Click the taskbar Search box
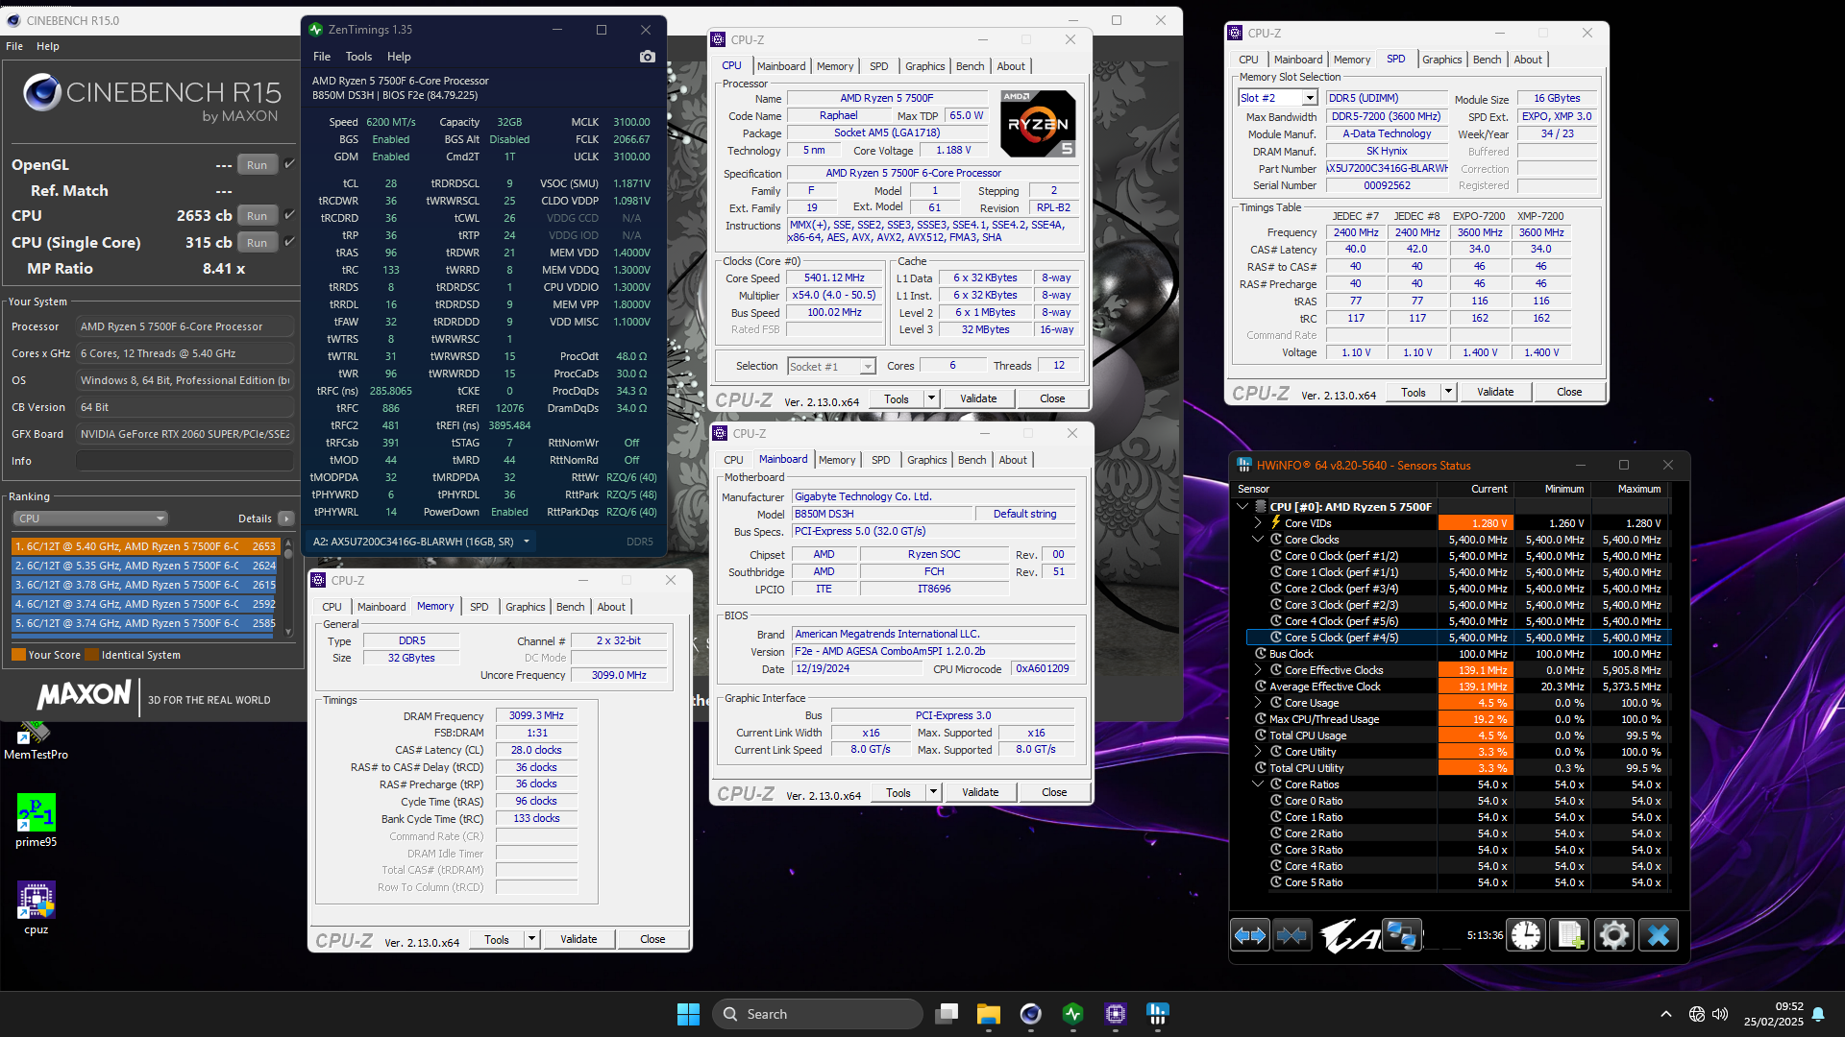This screenshot has width=1845, height=1037. [818, 1014]
